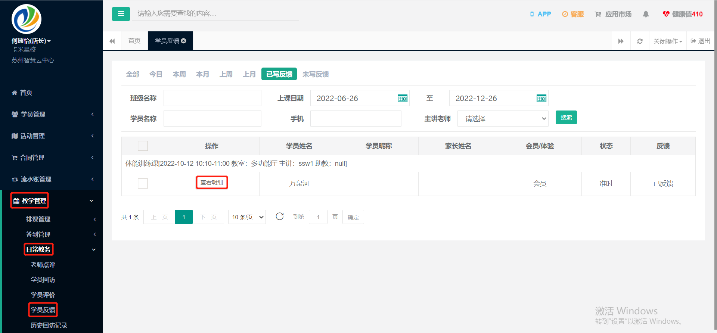The height and width of the screenshot is (333, 717).
Task: Select the 全部 filter tab
Action: point(133,74)
